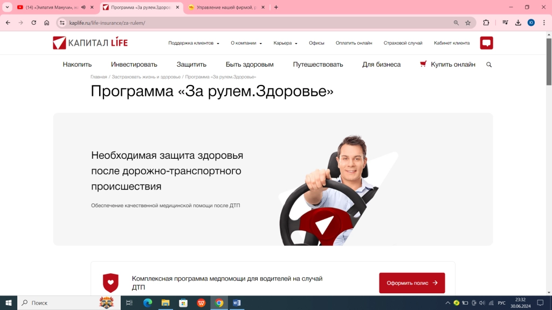Screen dimensions: 552x310
Task: Open the Оплатить онлайн link
Action: [x=354, y=43]
